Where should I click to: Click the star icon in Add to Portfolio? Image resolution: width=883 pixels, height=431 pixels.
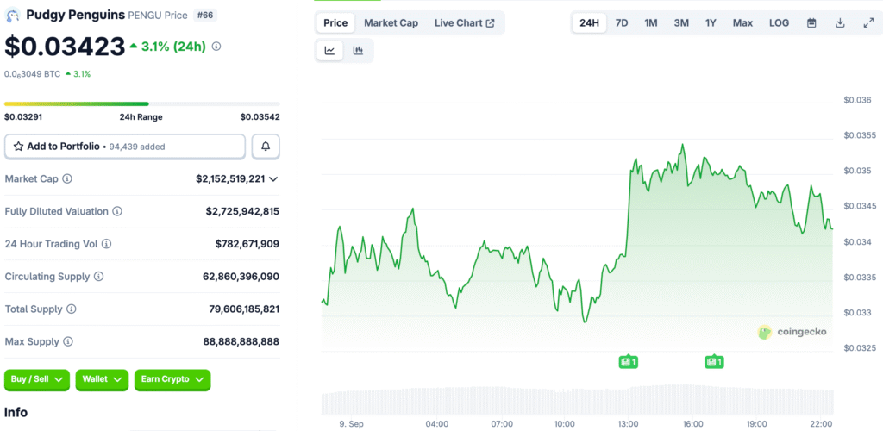click(x=18, y=147)
